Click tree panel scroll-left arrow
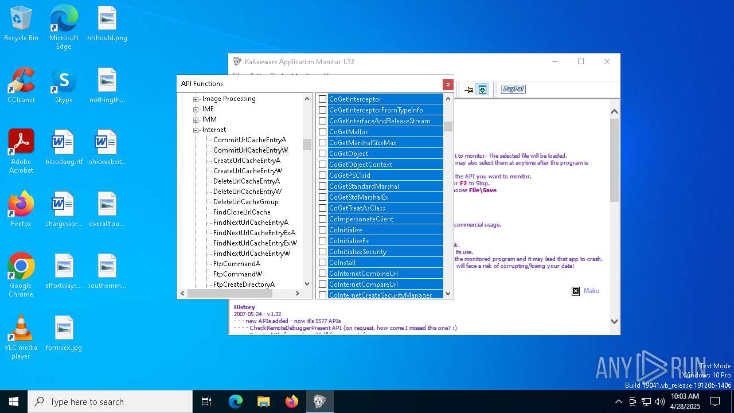 (x=183, y=293)
